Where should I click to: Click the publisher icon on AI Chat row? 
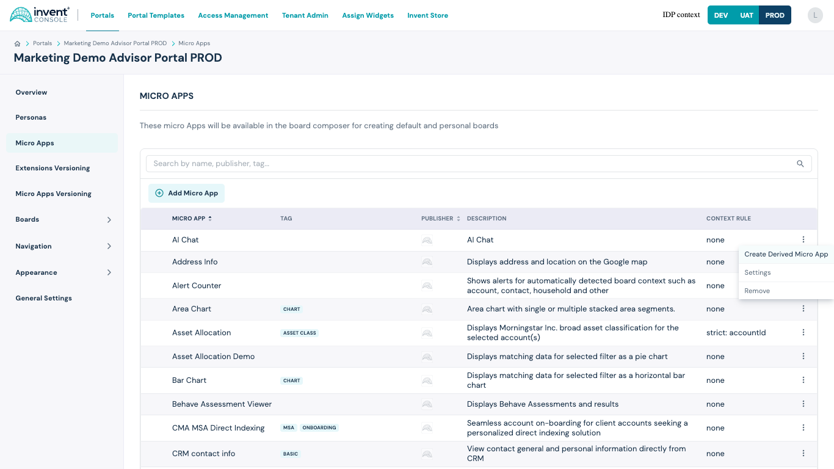tap(427, 240)
